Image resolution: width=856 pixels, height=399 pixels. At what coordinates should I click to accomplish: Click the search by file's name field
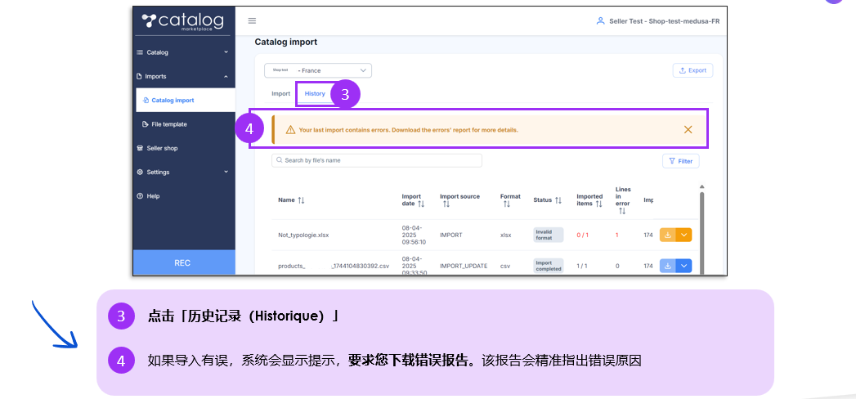[x=377, y=160]
